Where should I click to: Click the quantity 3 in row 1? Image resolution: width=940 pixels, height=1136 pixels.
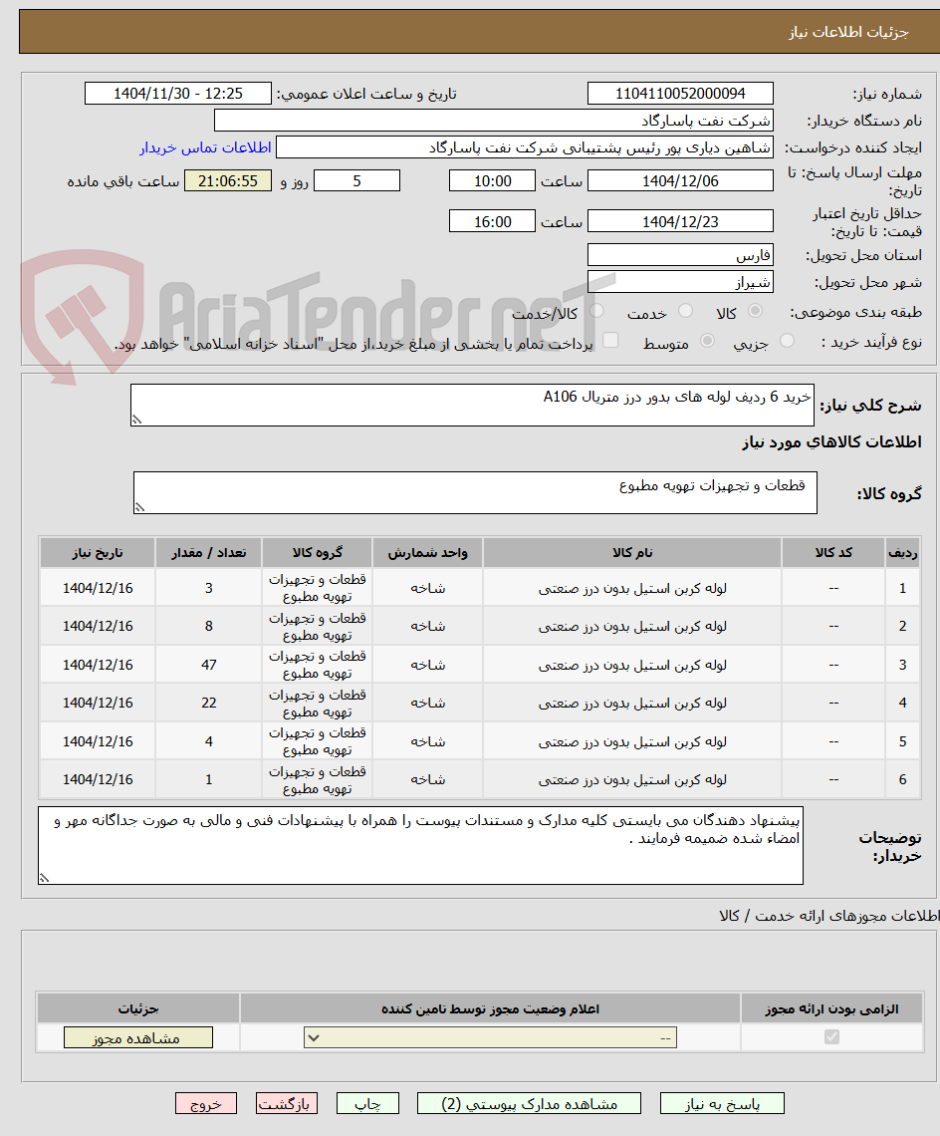208,588
